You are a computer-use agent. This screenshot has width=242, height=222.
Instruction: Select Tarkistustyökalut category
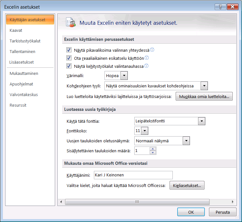click(30, 41)
